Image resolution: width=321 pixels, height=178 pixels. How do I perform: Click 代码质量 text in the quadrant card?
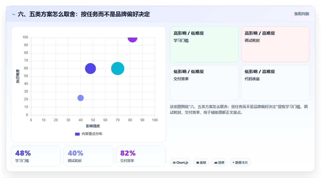[x=252, y=79]
